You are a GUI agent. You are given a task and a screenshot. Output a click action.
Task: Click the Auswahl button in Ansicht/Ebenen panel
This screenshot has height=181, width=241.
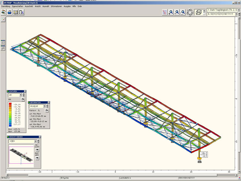pos(37,158)
